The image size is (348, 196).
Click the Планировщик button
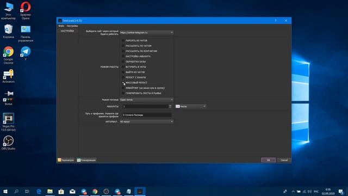click(86, 160)
